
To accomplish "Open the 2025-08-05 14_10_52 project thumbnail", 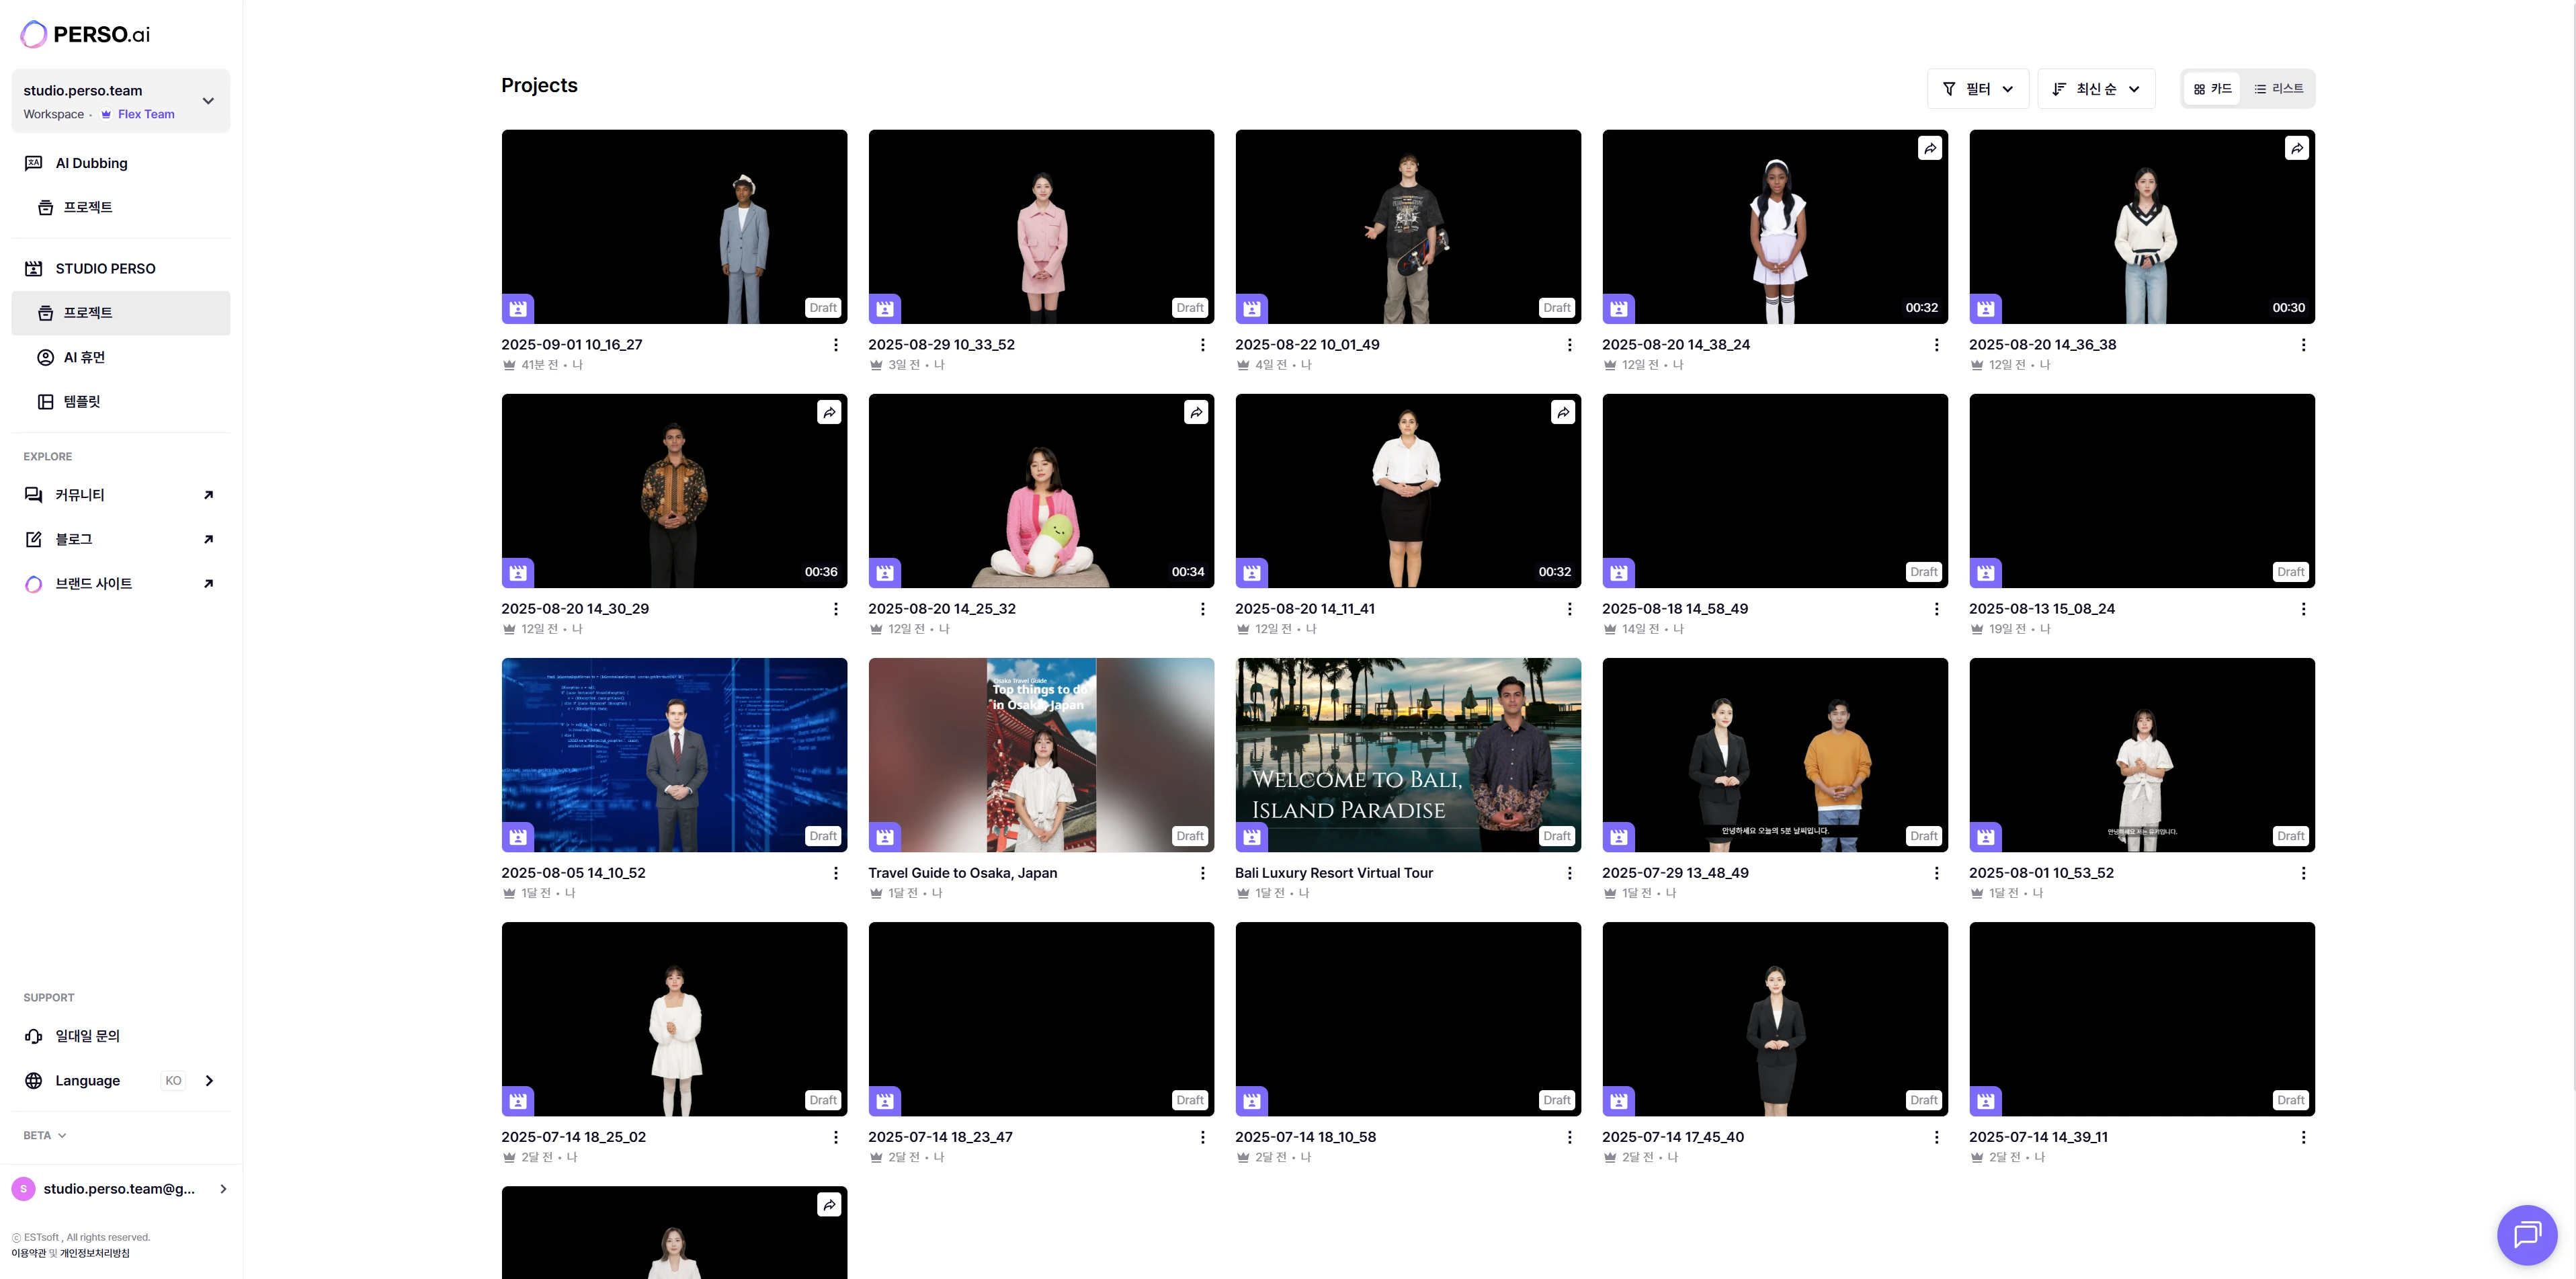I will (x=674, y=755).
